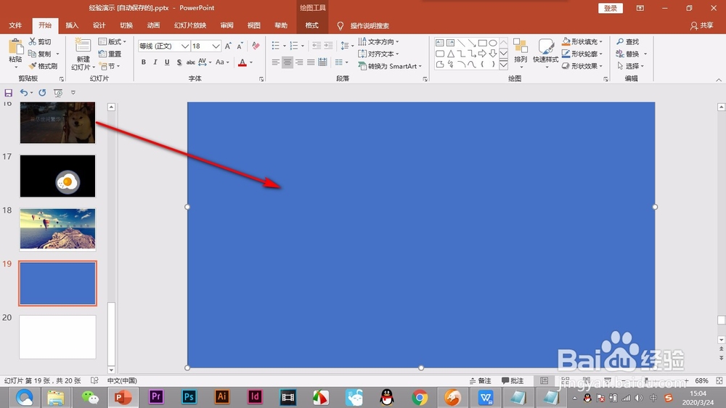
Task: Open Illustrator from the taskbar
Action: (221, 397)
